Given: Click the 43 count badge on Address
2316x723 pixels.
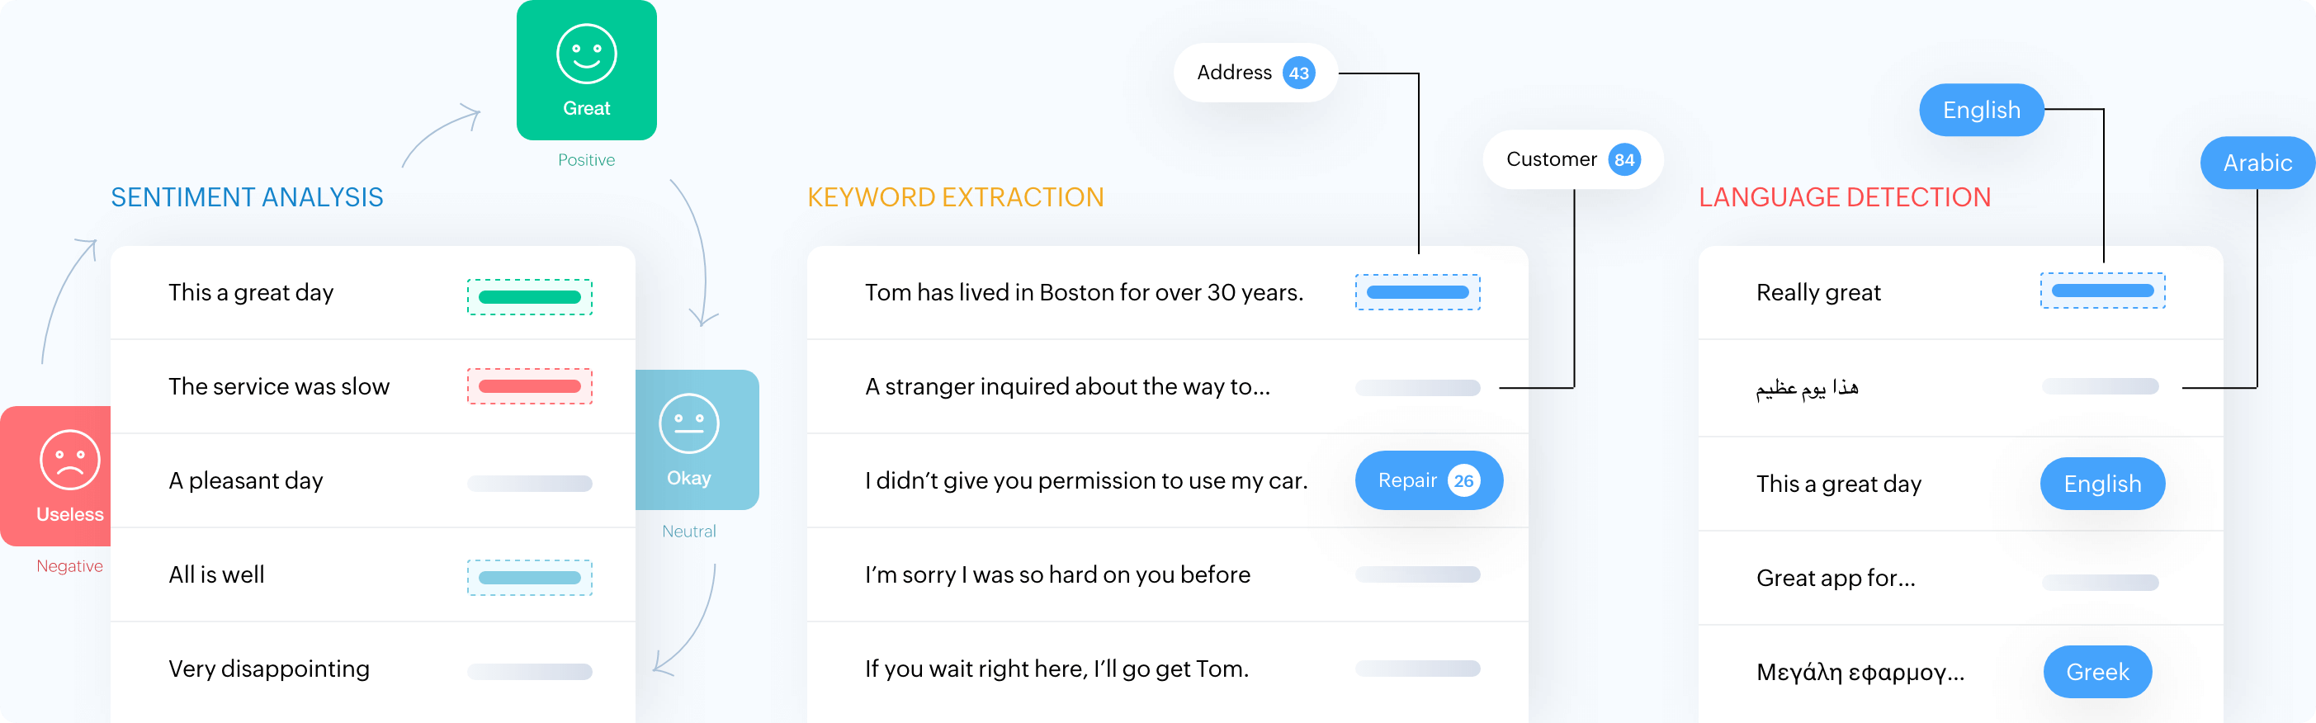Looking at the screenshot, I should click(1298, 73).
